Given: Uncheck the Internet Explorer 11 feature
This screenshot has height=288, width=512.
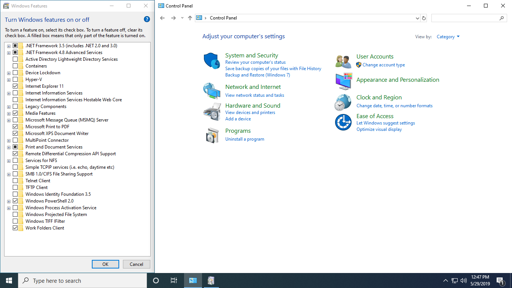Looking at the screenshot, I should coord(15,86).
